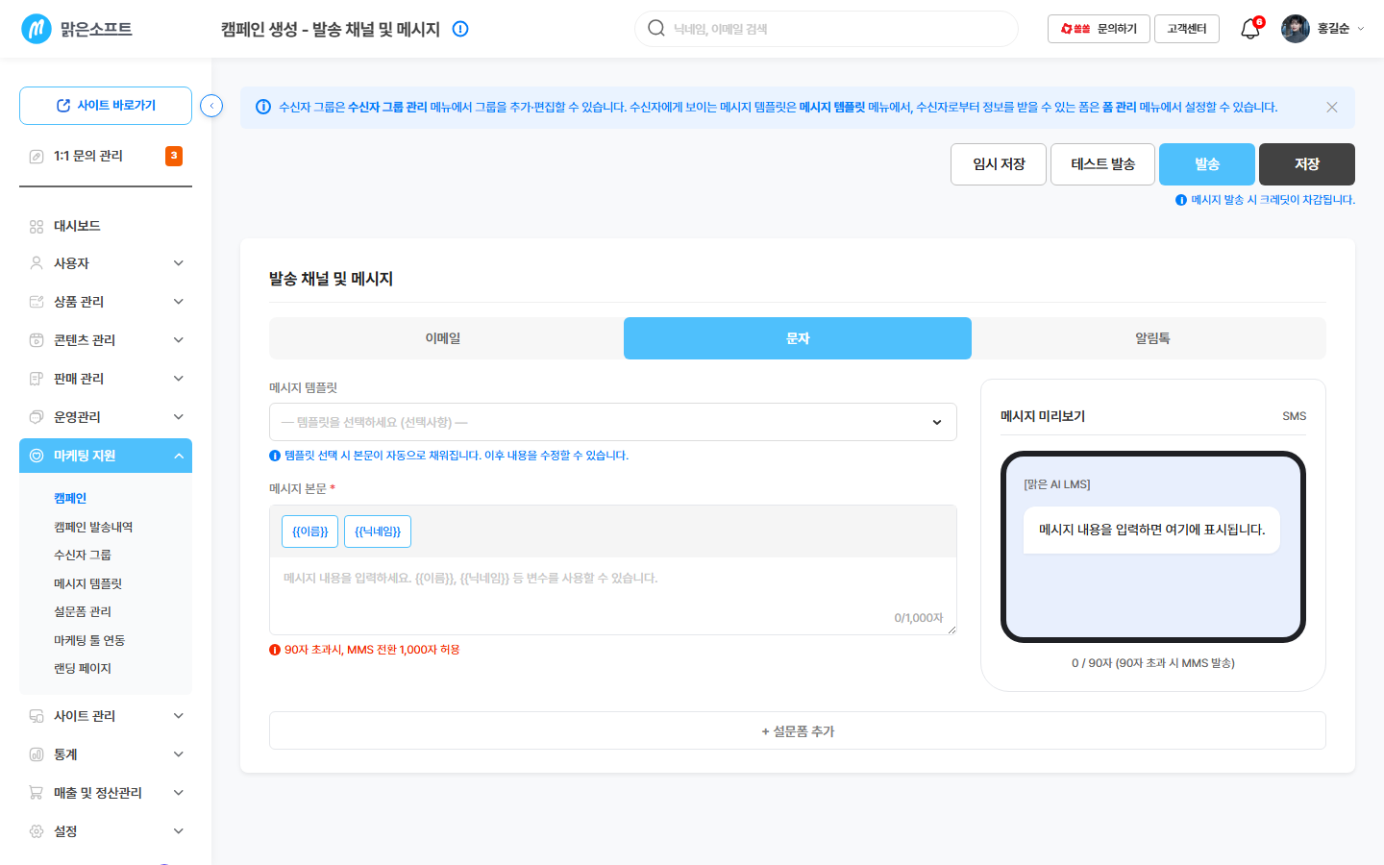This screenshot has width=1384, height=865.
Task: Insert the {{이름}} variable chip
Action: pos(309,531)
